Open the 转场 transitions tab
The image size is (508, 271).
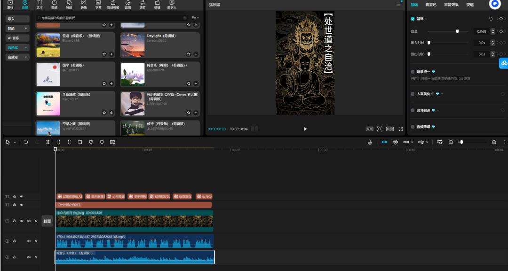point(84,5)
